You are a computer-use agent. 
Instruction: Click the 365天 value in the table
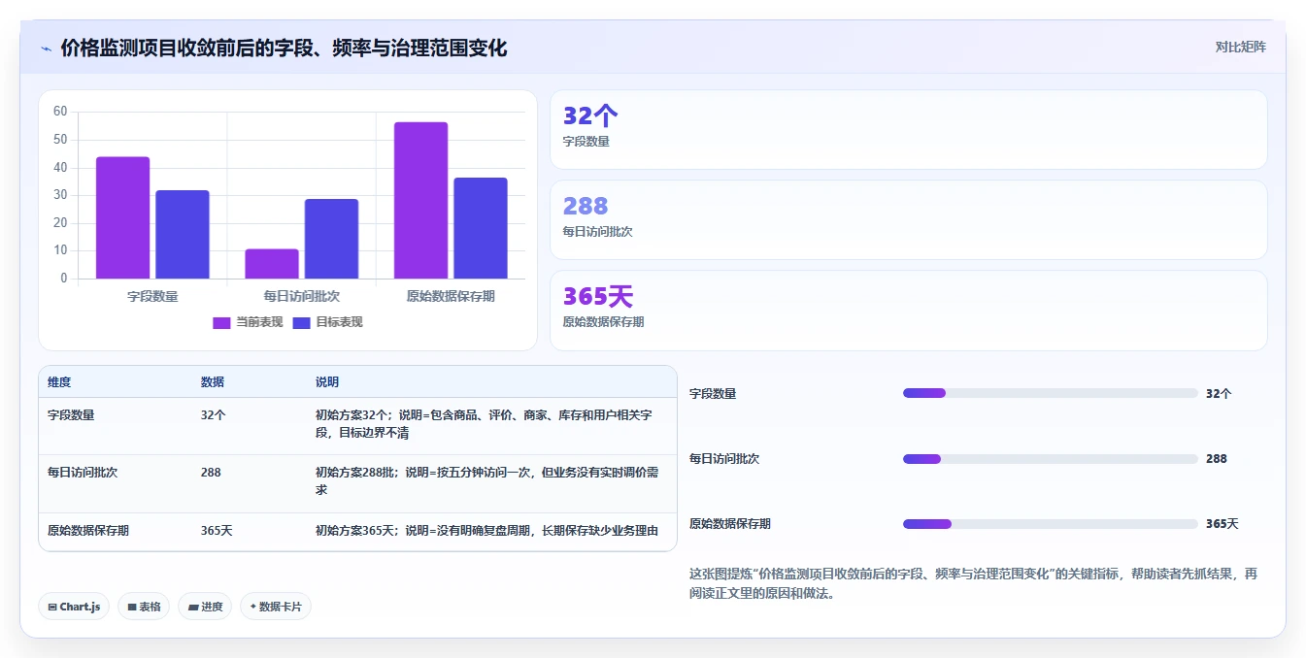coord(217,530)
